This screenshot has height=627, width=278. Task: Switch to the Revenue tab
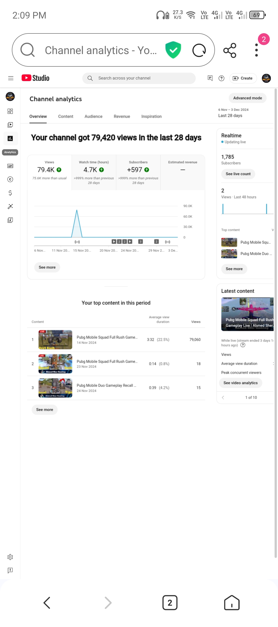[x=122, y=116]
